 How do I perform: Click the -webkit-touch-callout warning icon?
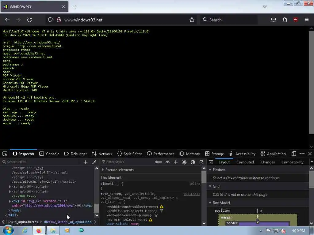pyautogui.click(x=162, y=207)
